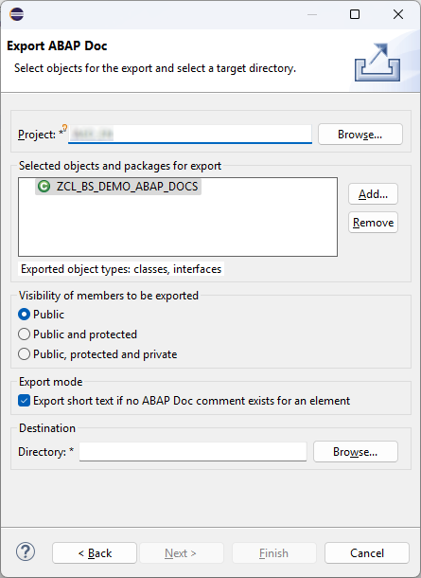Click the Eclipse application icon in title bar
Viewport: 421px width, 578px height.
17,14
